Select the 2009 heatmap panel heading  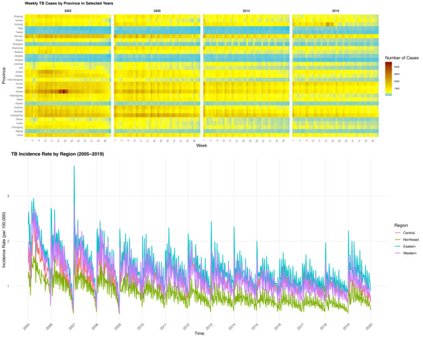[x=157, y=11]
